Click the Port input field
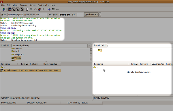The height and width of the screenshot is (111, 173). coord(80,14)
